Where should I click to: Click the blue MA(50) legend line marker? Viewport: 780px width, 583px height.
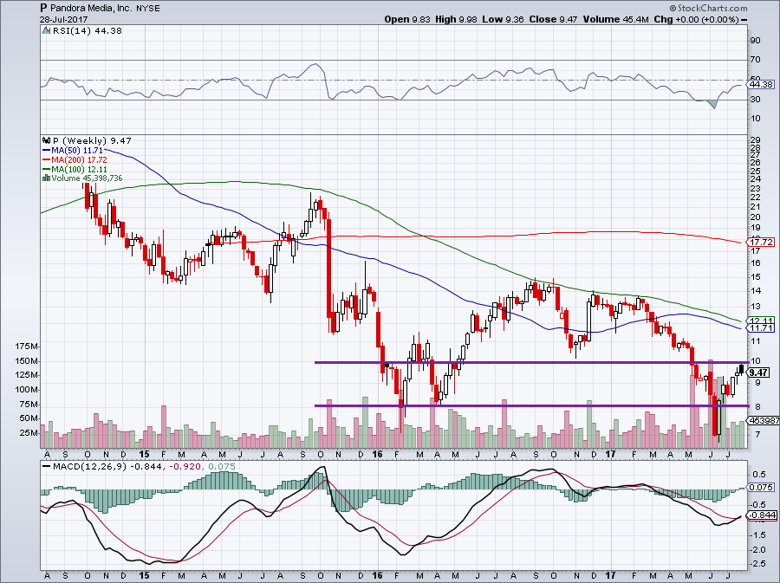point(46,150)
